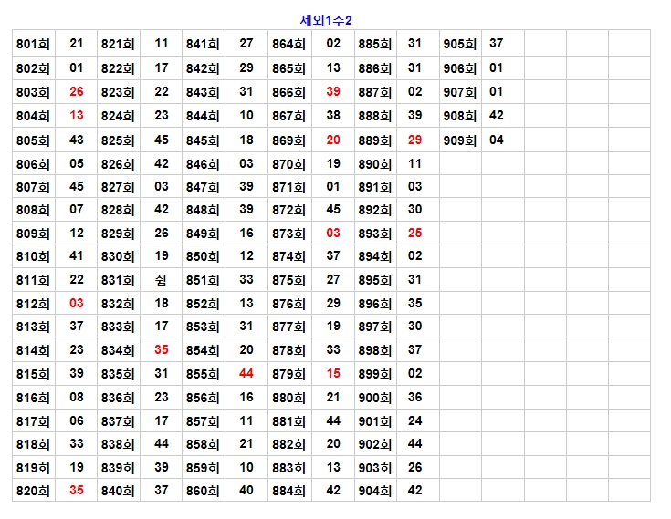Click the red 15 beside 879회
The image size is (671, 519).
pyautogui.click(x=333, y=374)
